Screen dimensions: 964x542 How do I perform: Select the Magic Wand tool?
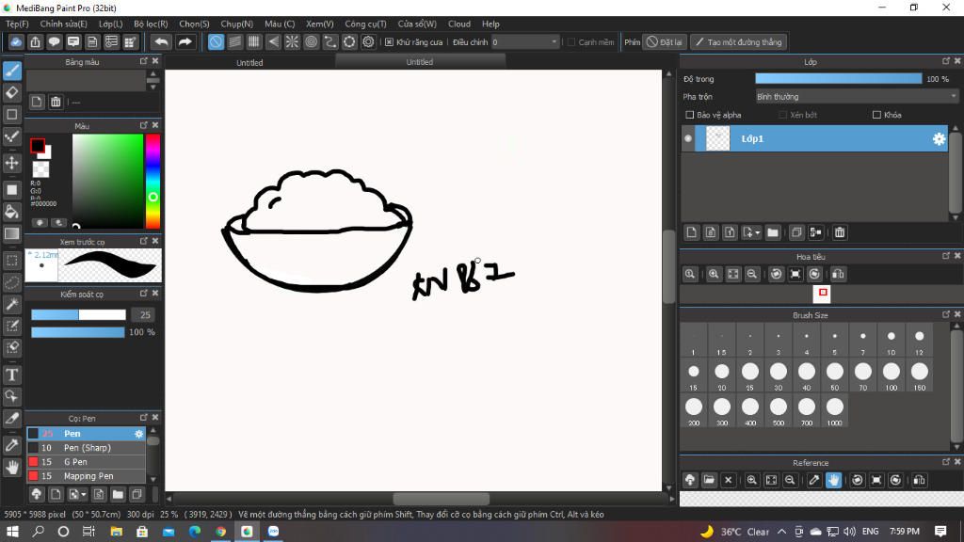tap(11, 304)
